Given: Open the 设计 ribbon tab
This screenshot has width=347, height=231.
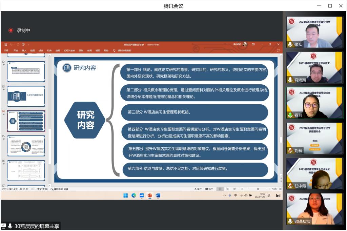Looking at the screenshot, I should point(41,50).
